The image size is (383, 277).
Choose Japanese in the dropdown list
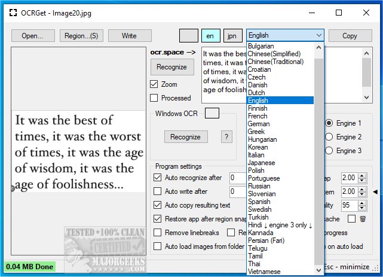click(280, 163)
